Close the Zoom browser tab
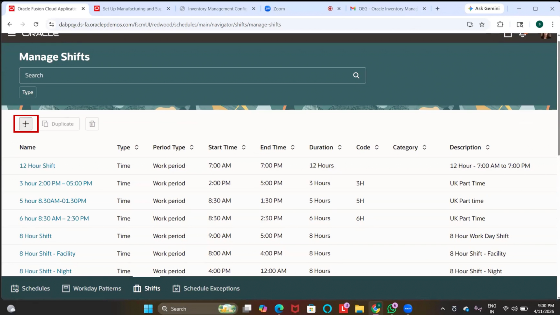The height and width of the screenshot is (315, 560). click(339, 9)
